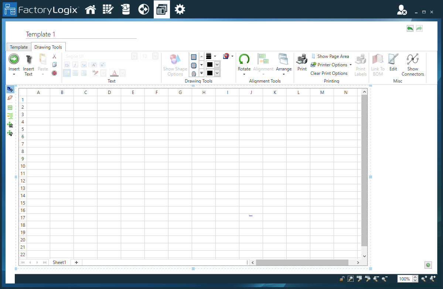
Task: Switch to the Sheet1 tab
Action: [x=59, y=262]
